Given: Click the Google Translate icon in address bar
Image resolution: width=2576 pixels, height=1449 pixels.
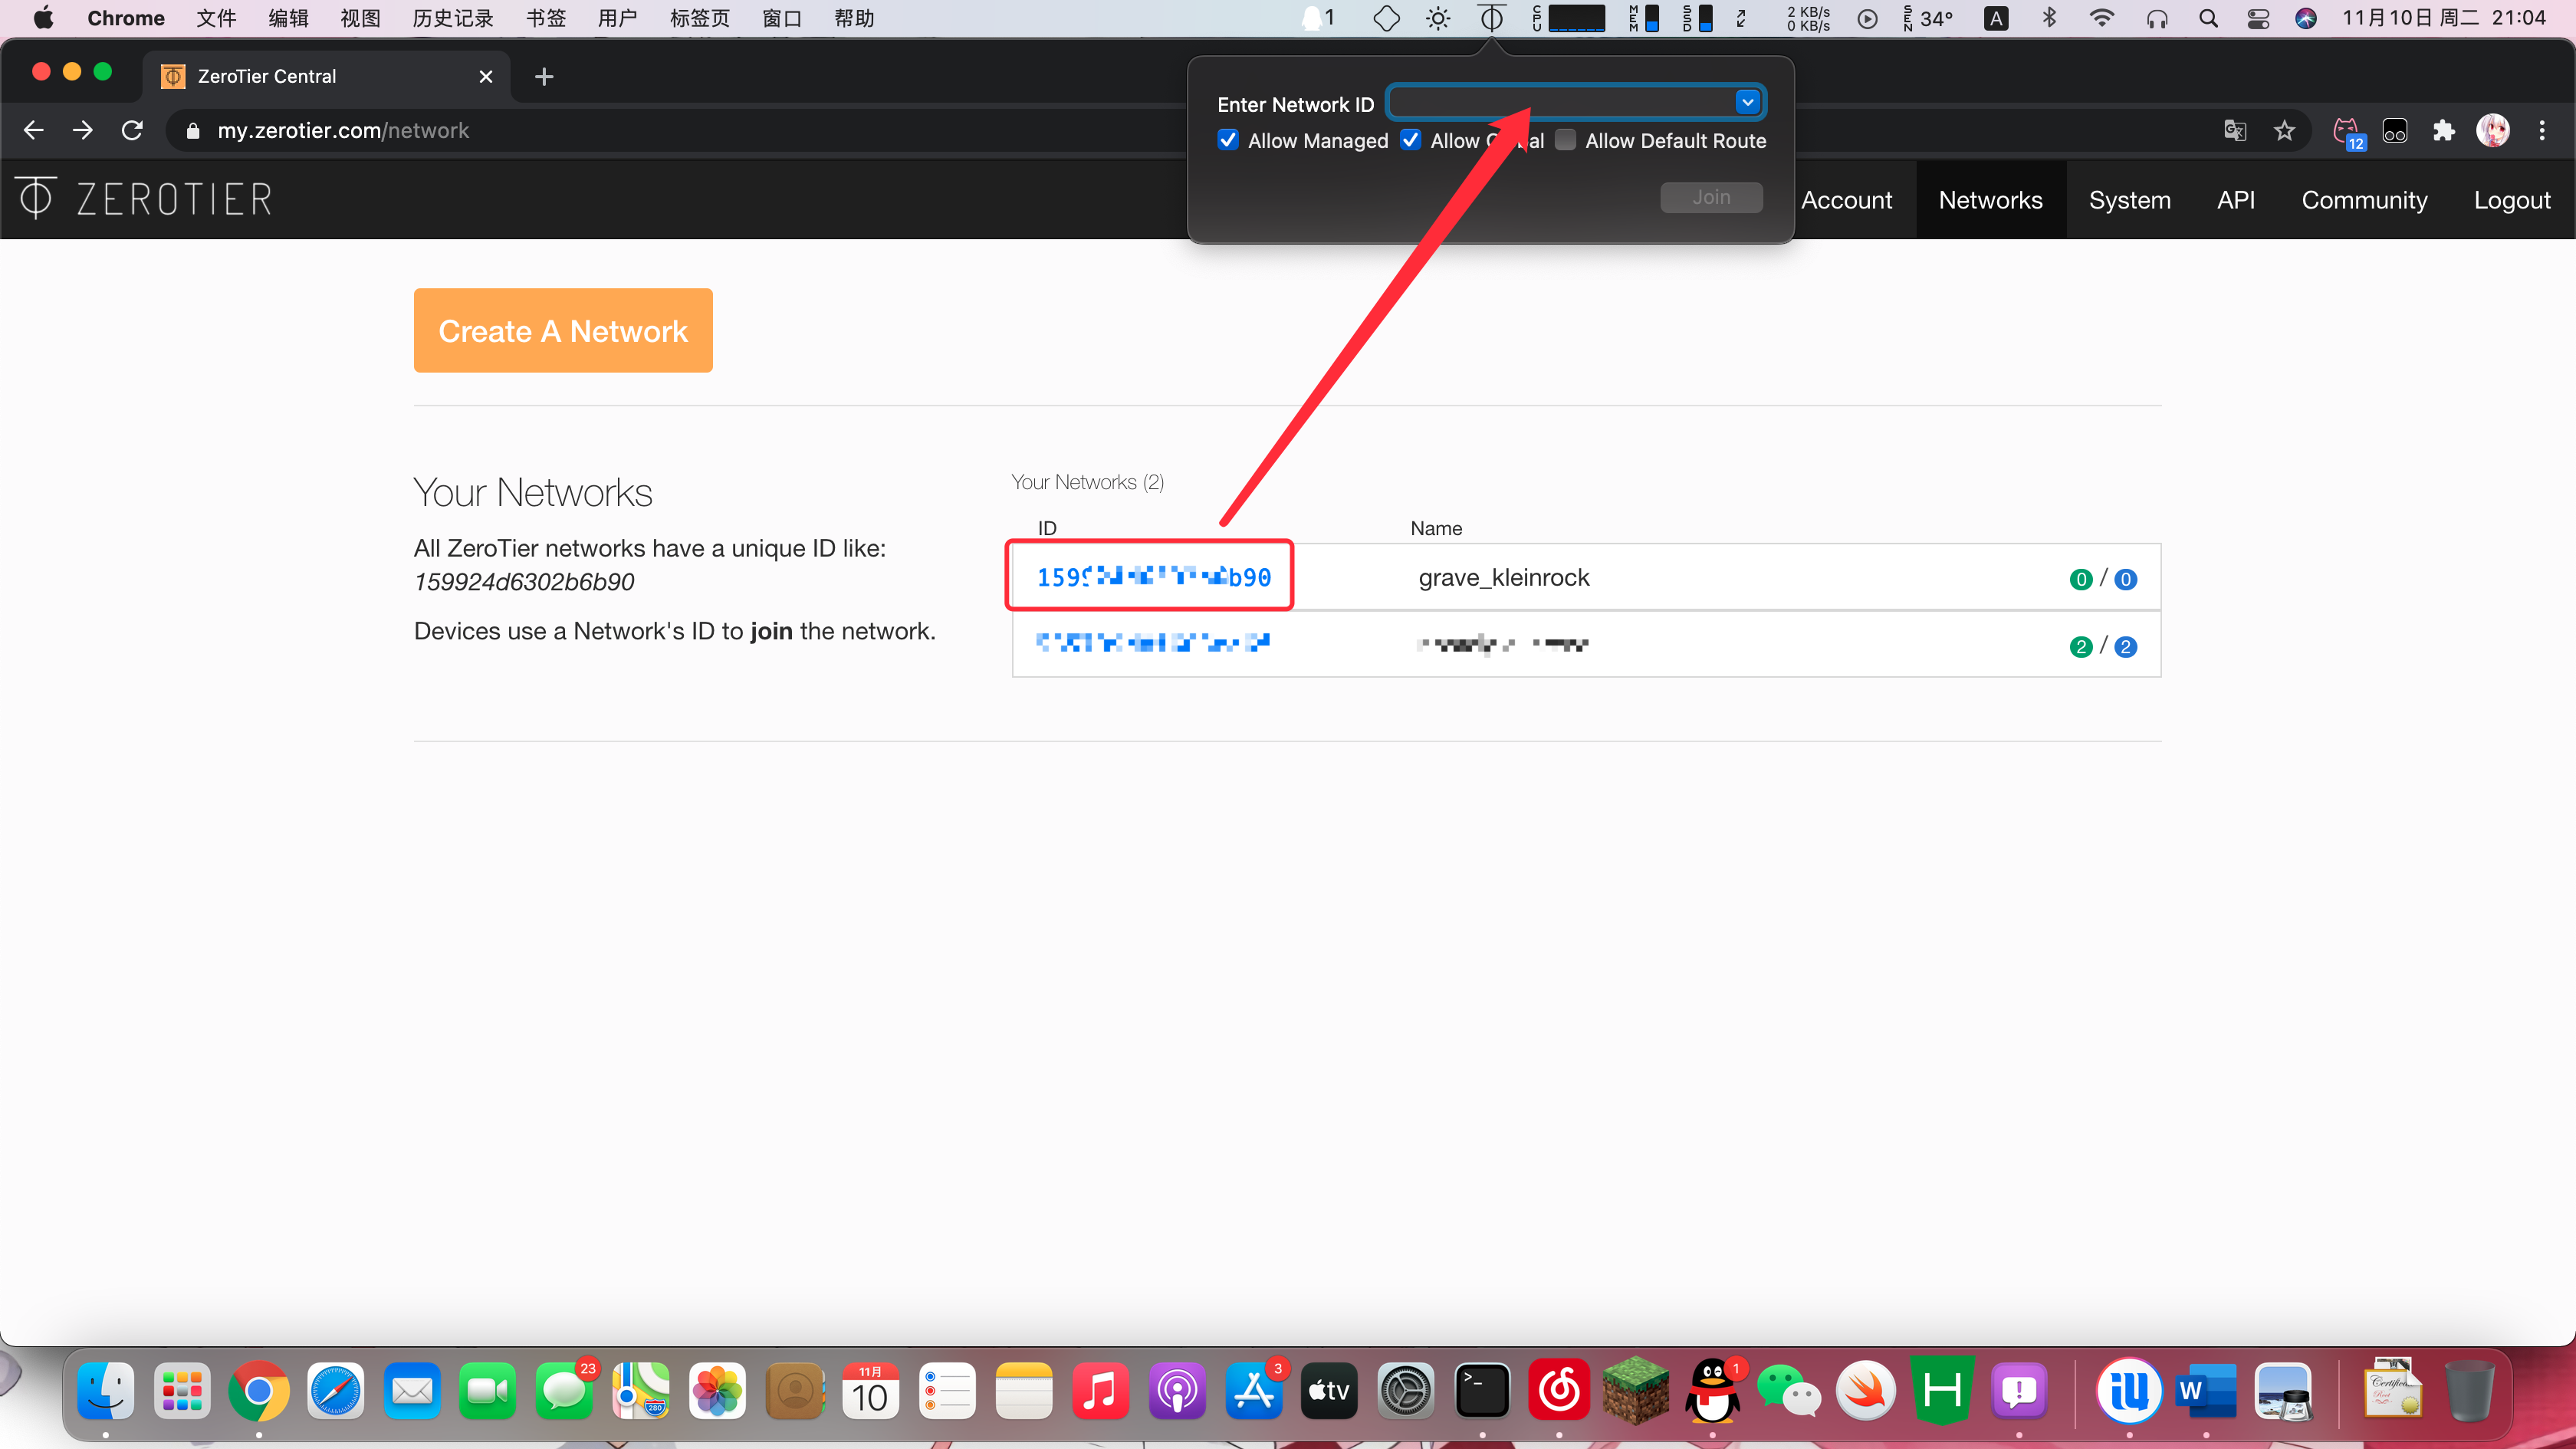Looking at the screenshot, I should [2235, 131].
